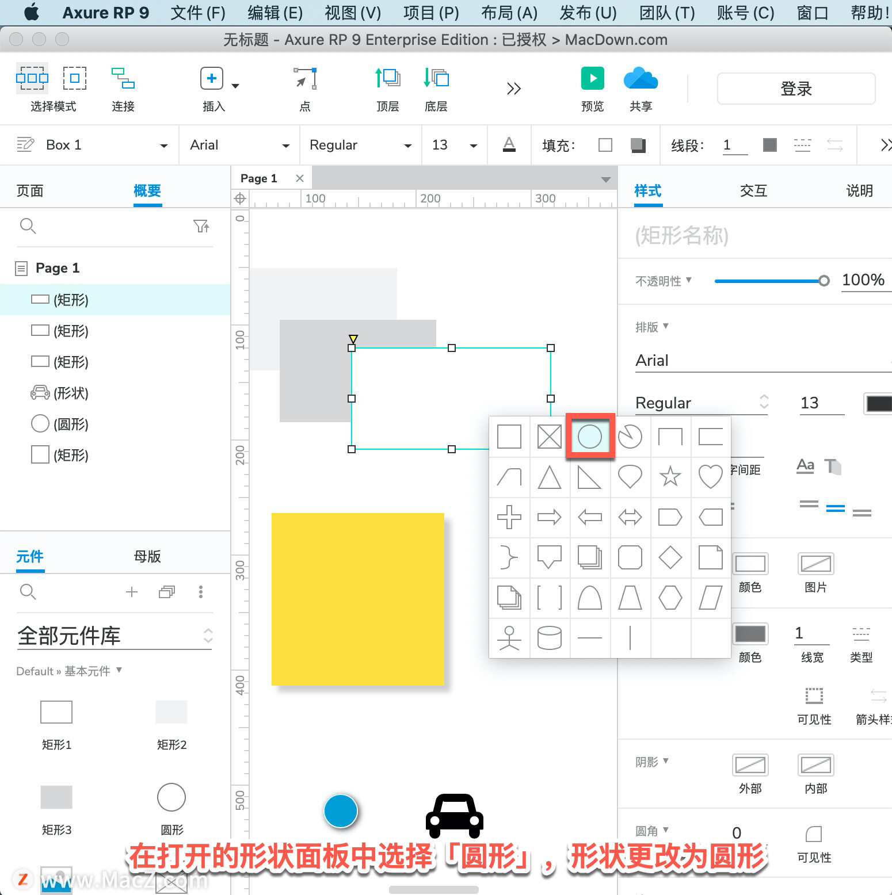Select the hexagon shape
The height and width of the screenshot is (895, 892).
tap(670, 598)
